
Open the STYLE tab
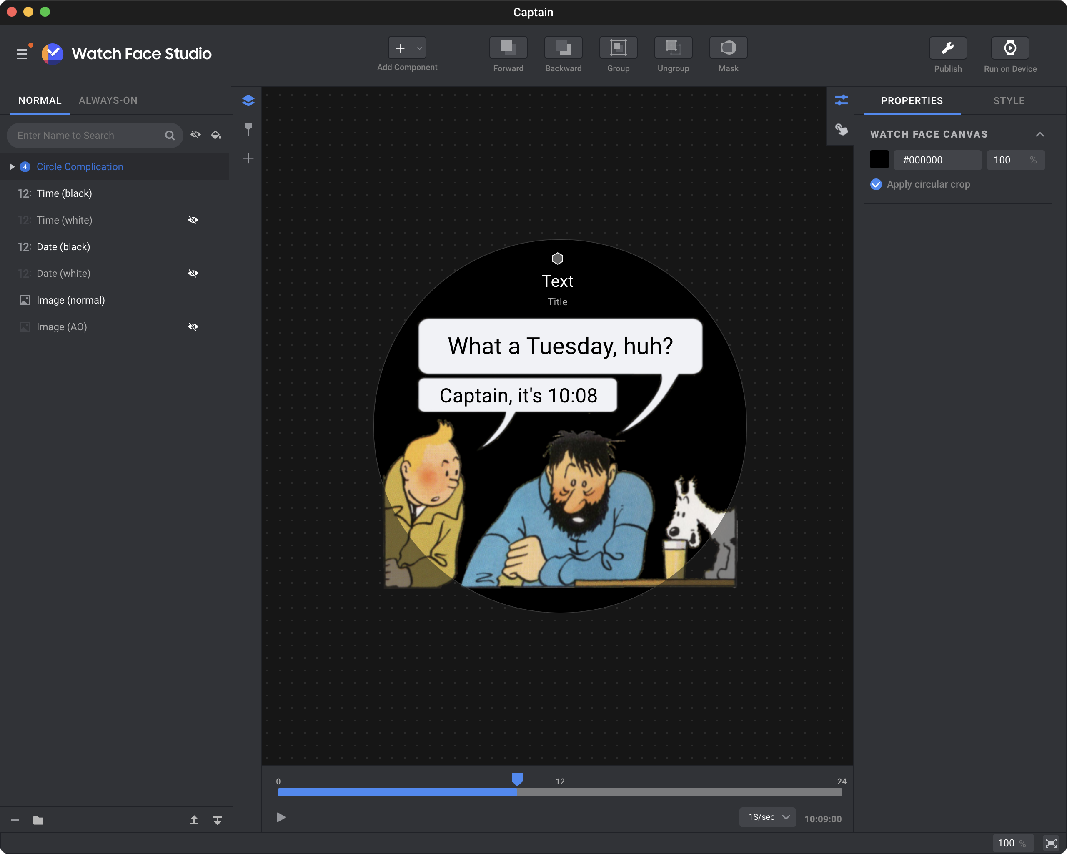tap(1008, 101)
